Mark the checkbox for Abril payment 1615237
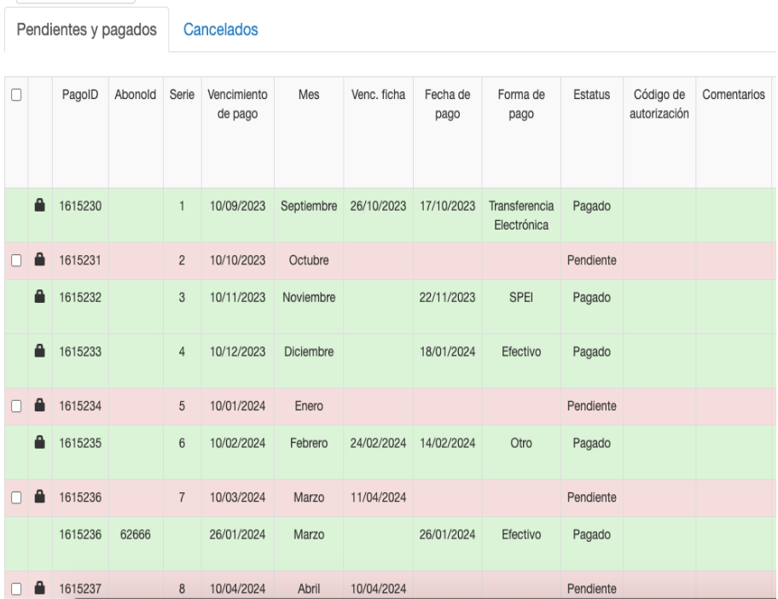Screen dimensions: 778x599 (x=14, y=589)
